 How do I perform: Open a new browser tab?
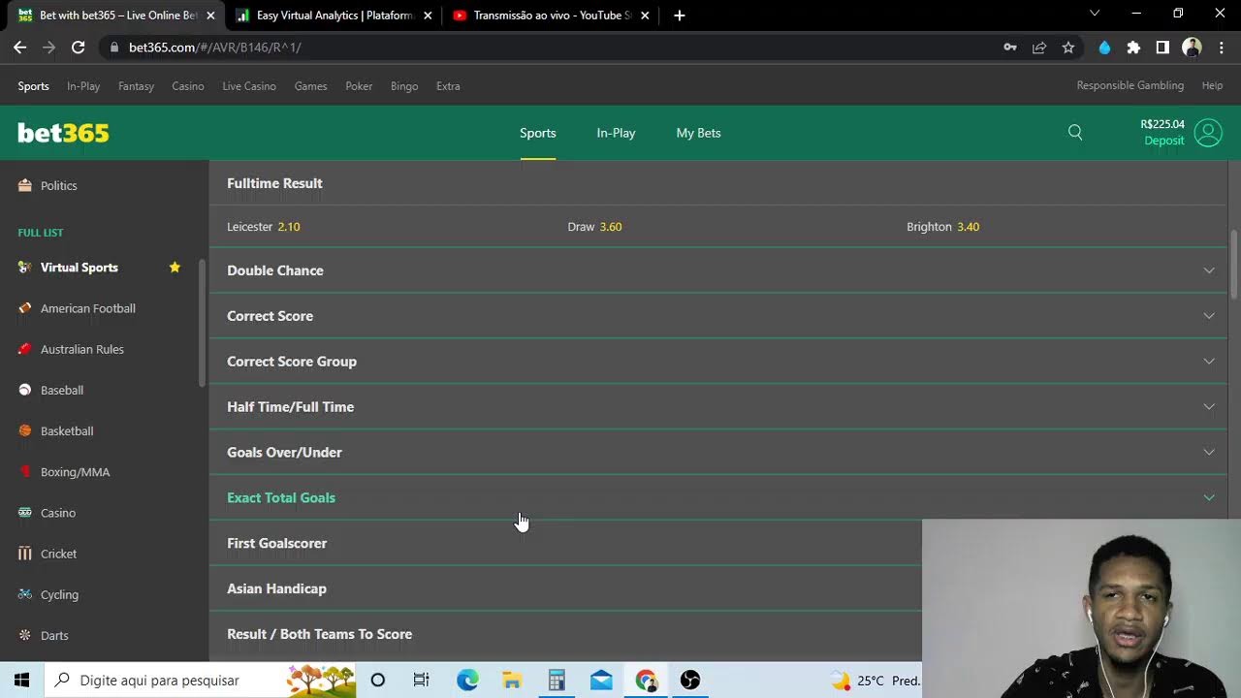680,16
